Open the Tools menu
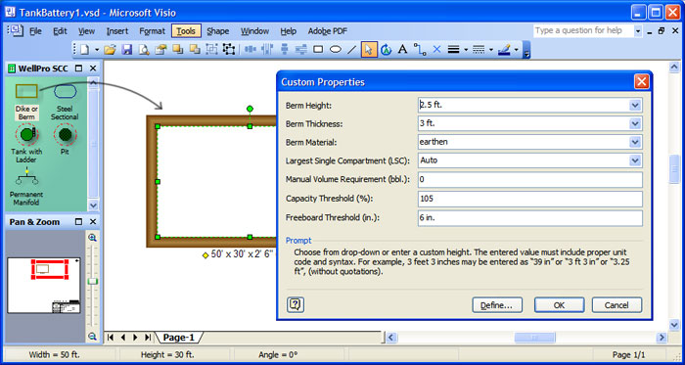Viewport: 685px width, 365px height. coord(186,31)
